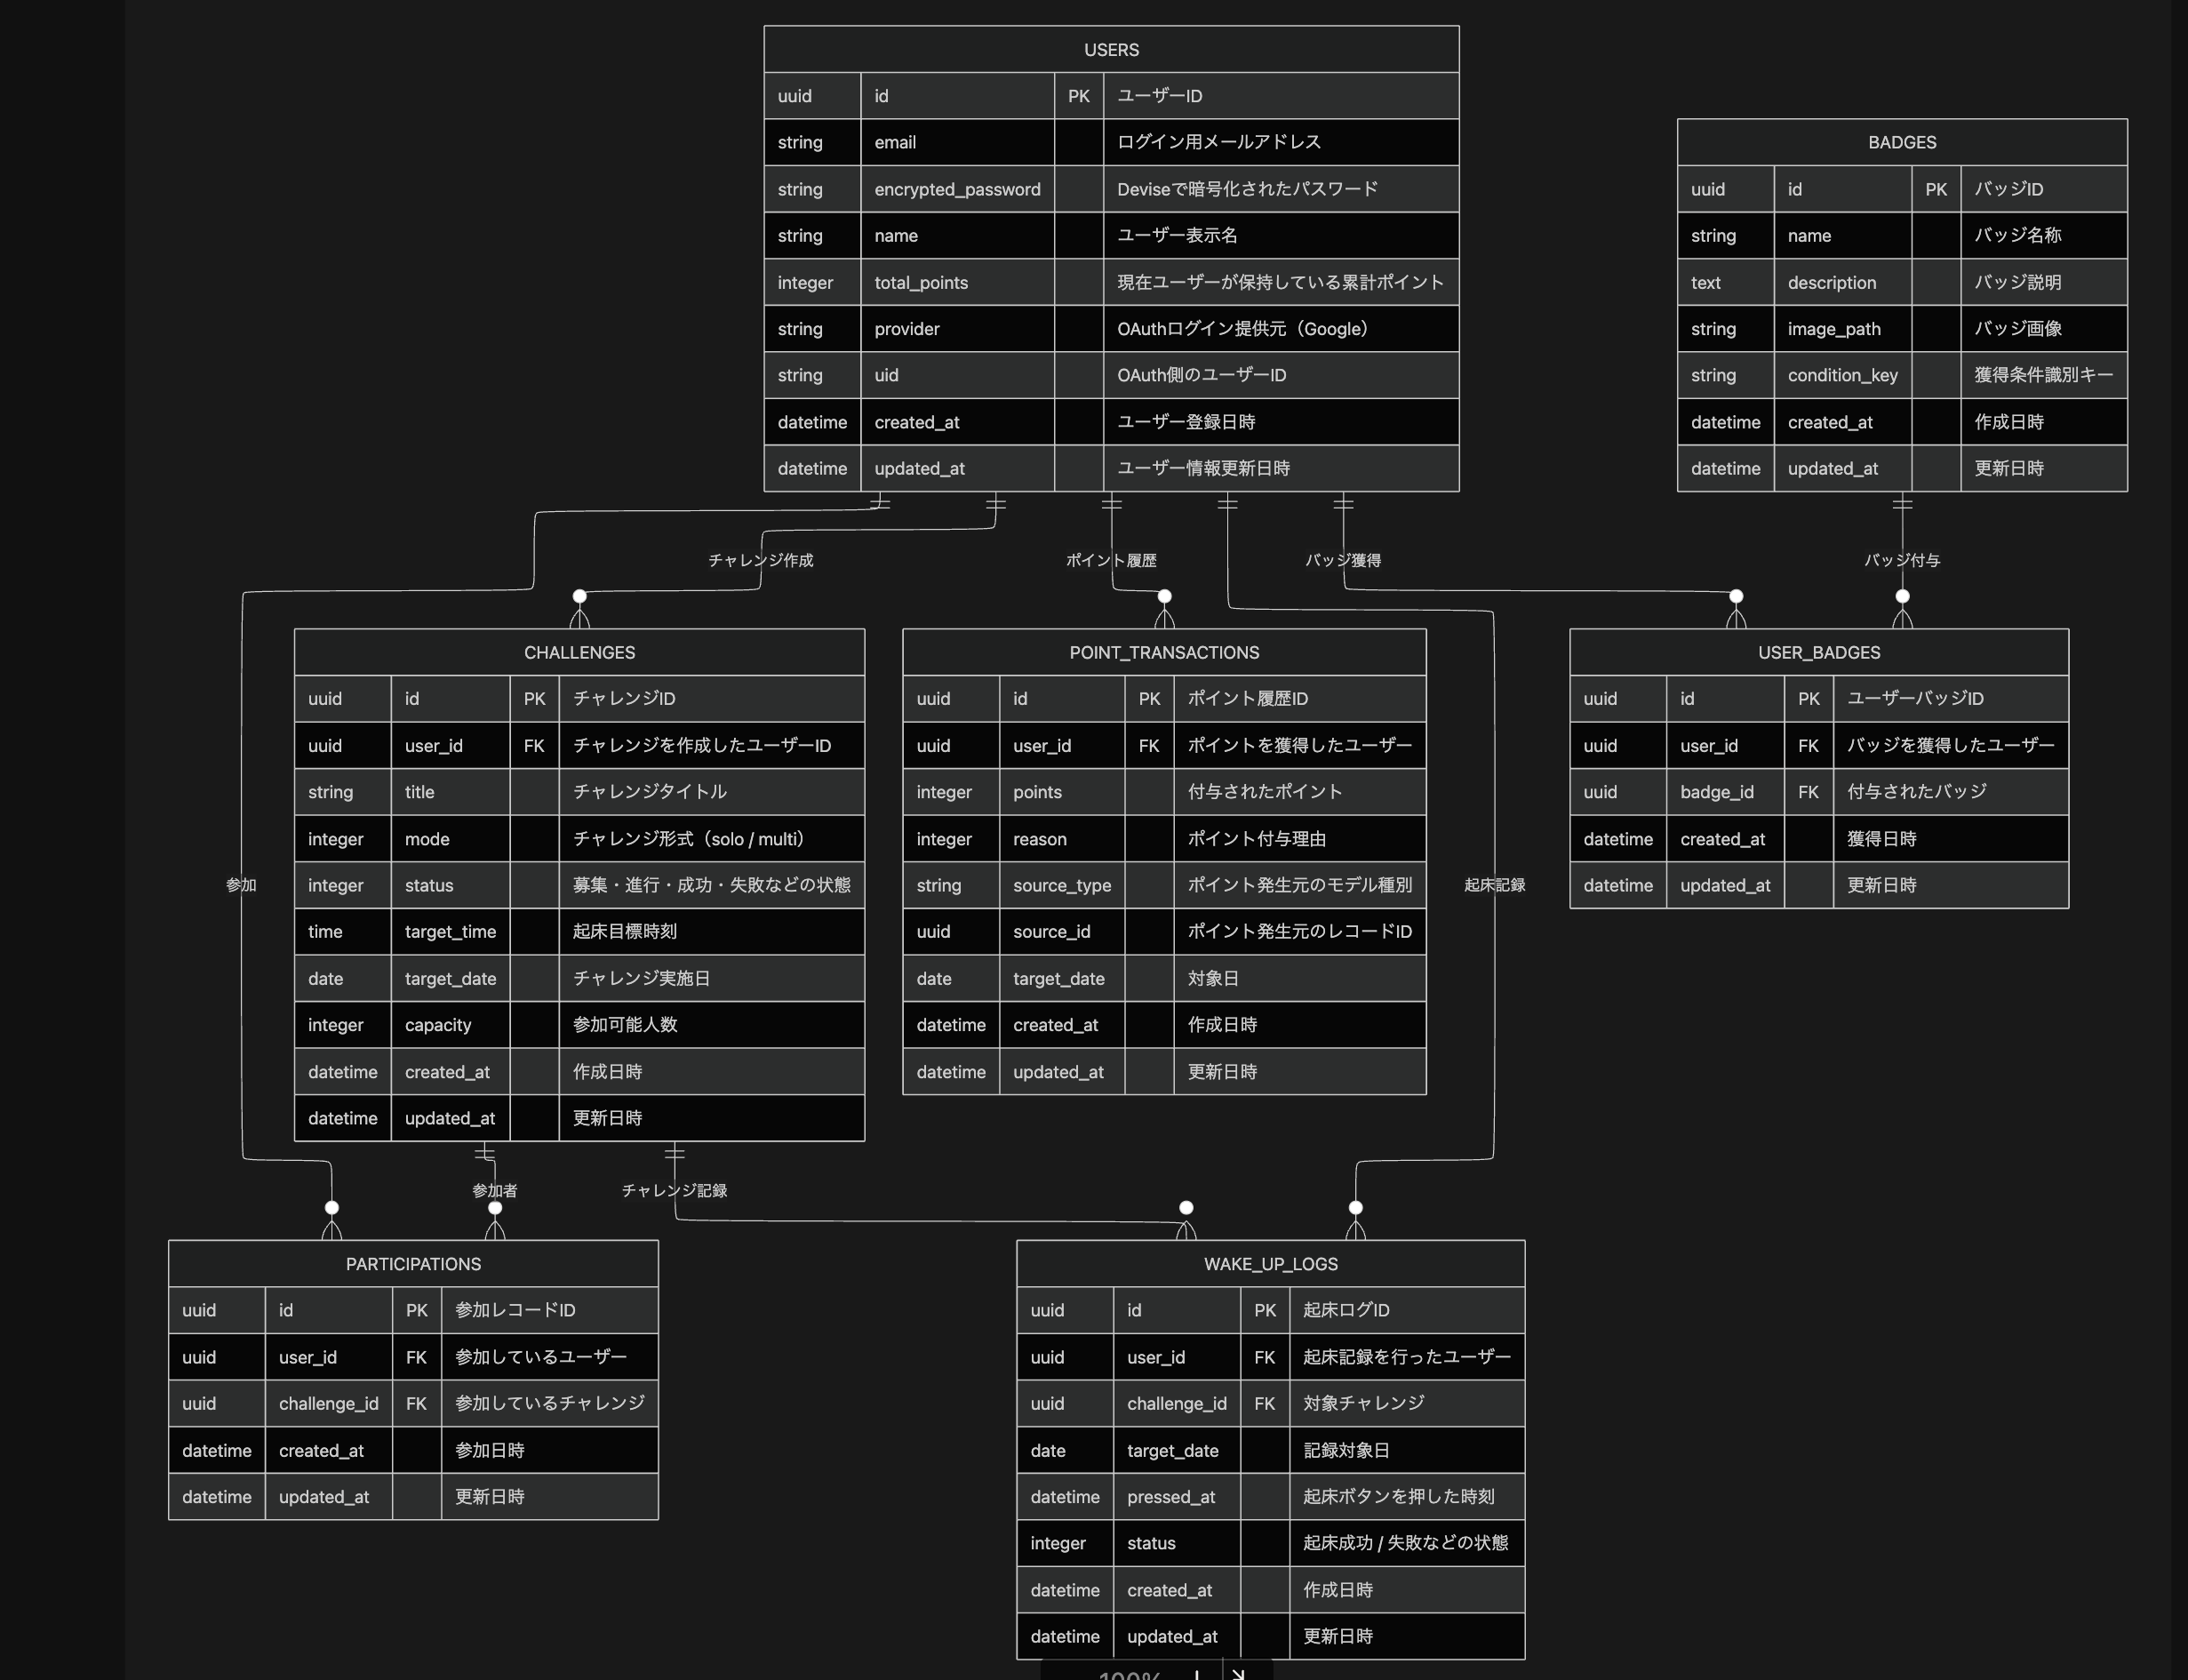Click the バッジ獲得 relationship label
2188x1680 pixels.
1342,560
